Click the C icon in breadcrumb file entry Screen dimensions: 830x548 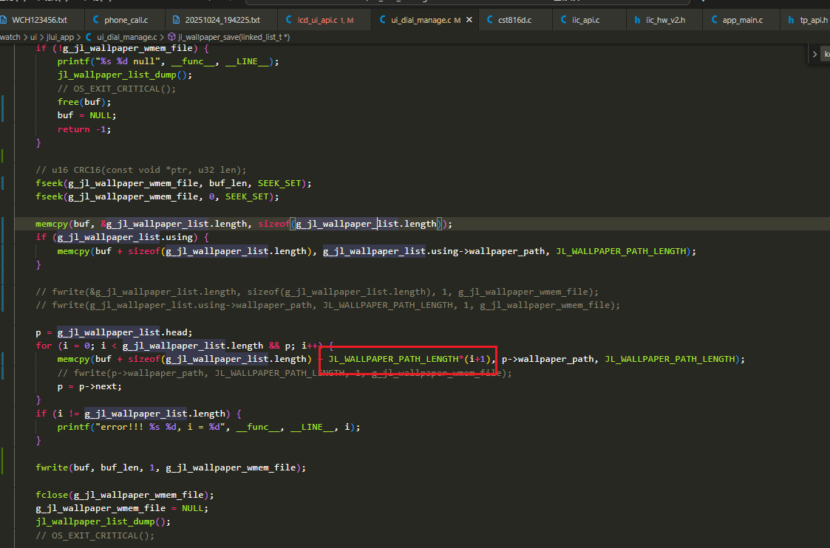coord(88,37)
